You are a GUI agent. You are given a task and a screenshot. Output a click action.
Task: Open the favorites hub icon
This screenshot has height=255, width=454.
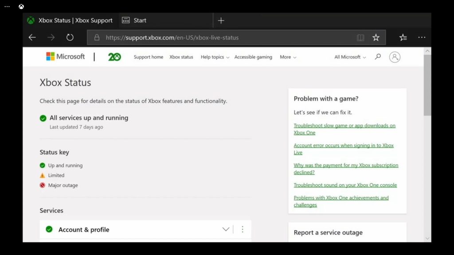tap(403, 37)
